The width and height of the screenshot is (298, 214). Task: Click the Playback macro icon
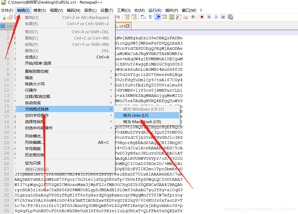(216, 17)
